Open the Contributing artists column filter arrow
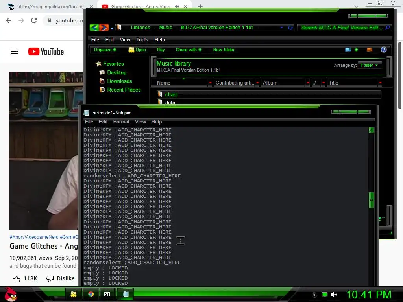Image resolution: width=403 pixels, height=302 pixels. click(x=257, y=83)
